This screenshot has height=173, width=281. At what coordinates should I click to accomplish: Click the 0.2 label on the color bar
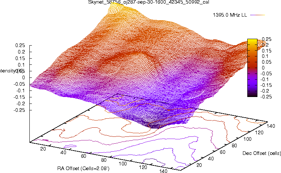coord(265,45)
